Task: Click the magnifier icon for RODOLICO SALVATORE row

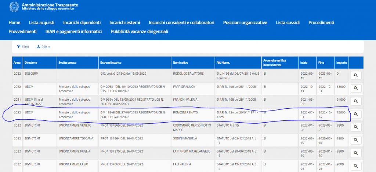Action: click(x=356, y=75)
